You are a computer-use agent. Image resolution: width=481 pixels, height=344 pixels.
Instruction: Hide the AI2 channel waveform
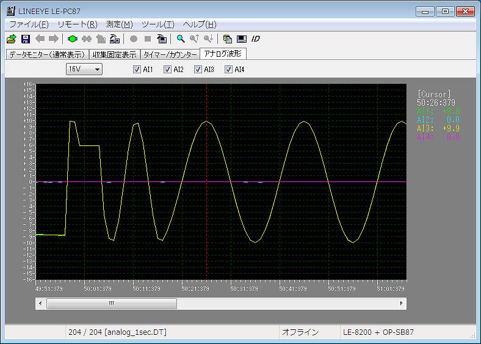pos(168,70)
